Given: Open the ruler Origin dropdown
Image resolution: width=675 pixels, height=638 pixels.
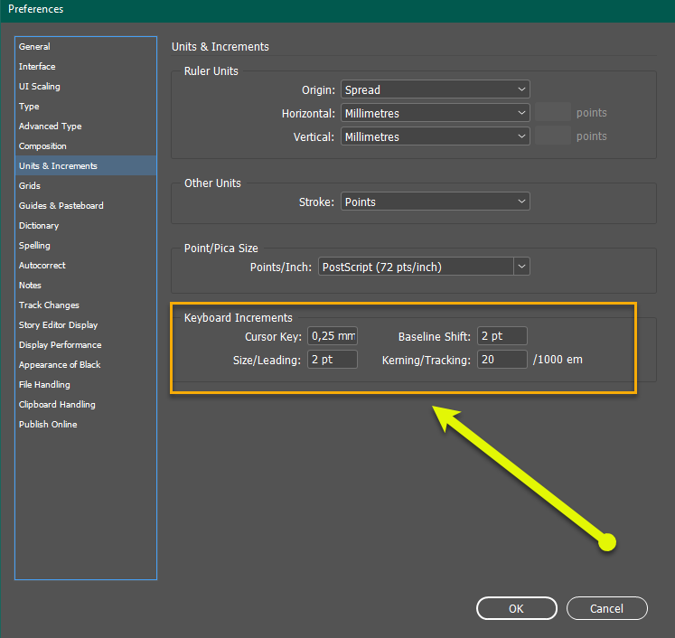Looking at the screenshot, I should (x=436, y=89).
